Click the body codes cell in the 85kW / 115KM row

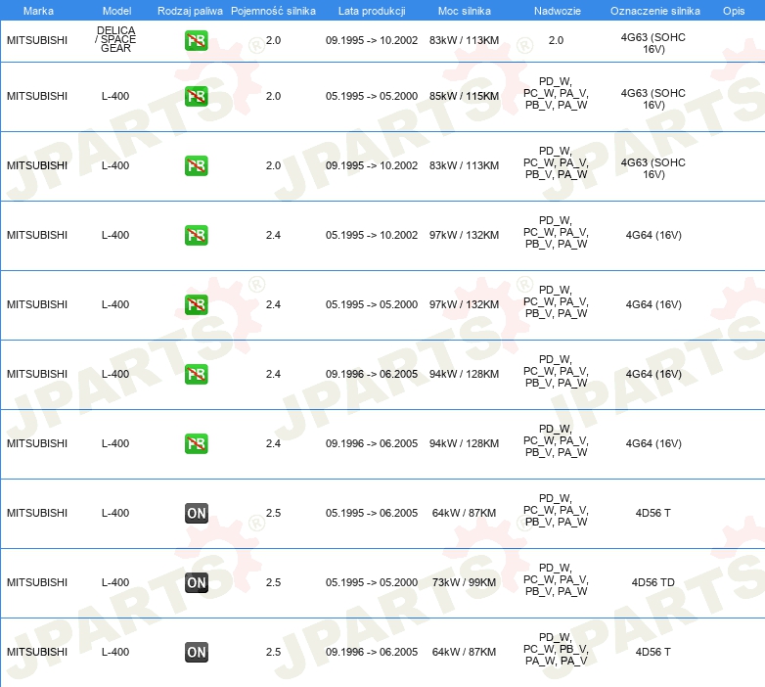(x=556, y=93)
